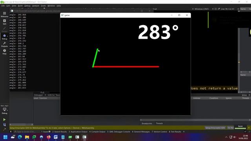Image resolution: width=251 pixels, height=141 pixels.
Task: Open Projects mode in sidebar
Action: point(4,44)
